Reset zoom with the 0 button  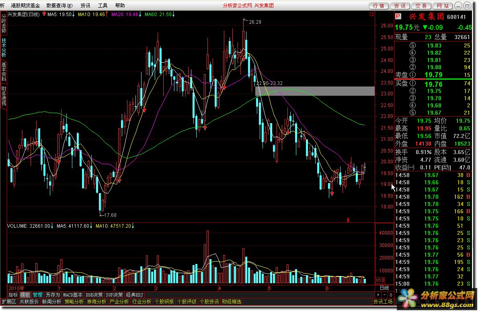[x=391, y=295]
